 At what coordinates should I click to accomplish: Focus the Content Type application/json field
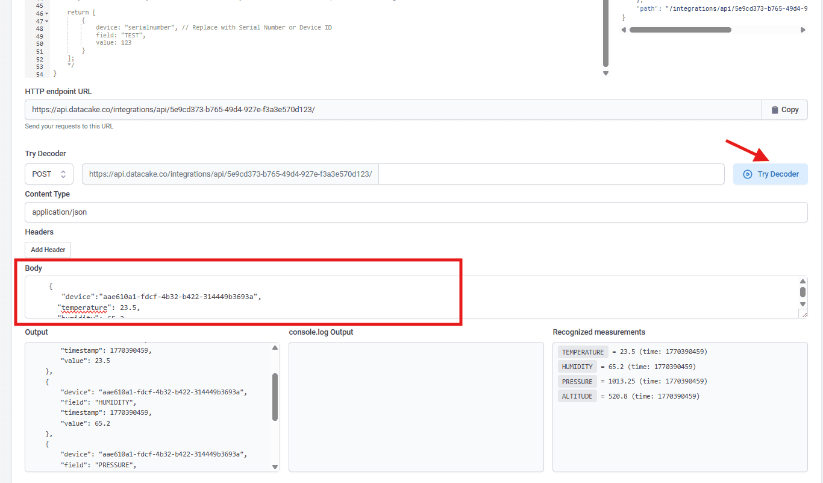pos(416,212)
